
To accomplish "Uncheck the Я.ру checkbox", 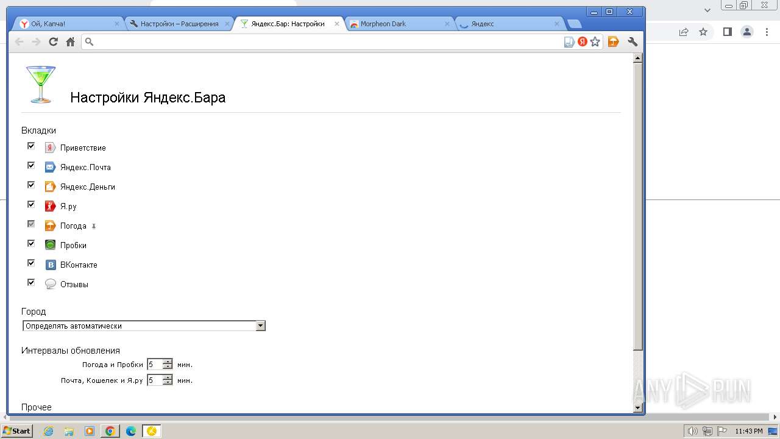I will (31, 204).
